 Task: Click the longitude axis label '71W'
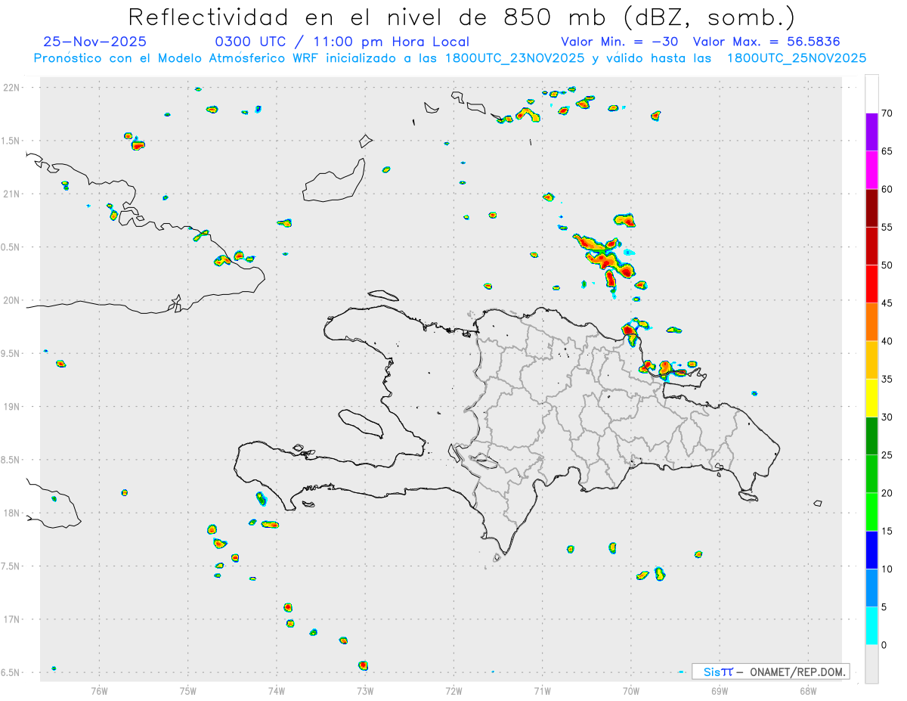(543, 690)
